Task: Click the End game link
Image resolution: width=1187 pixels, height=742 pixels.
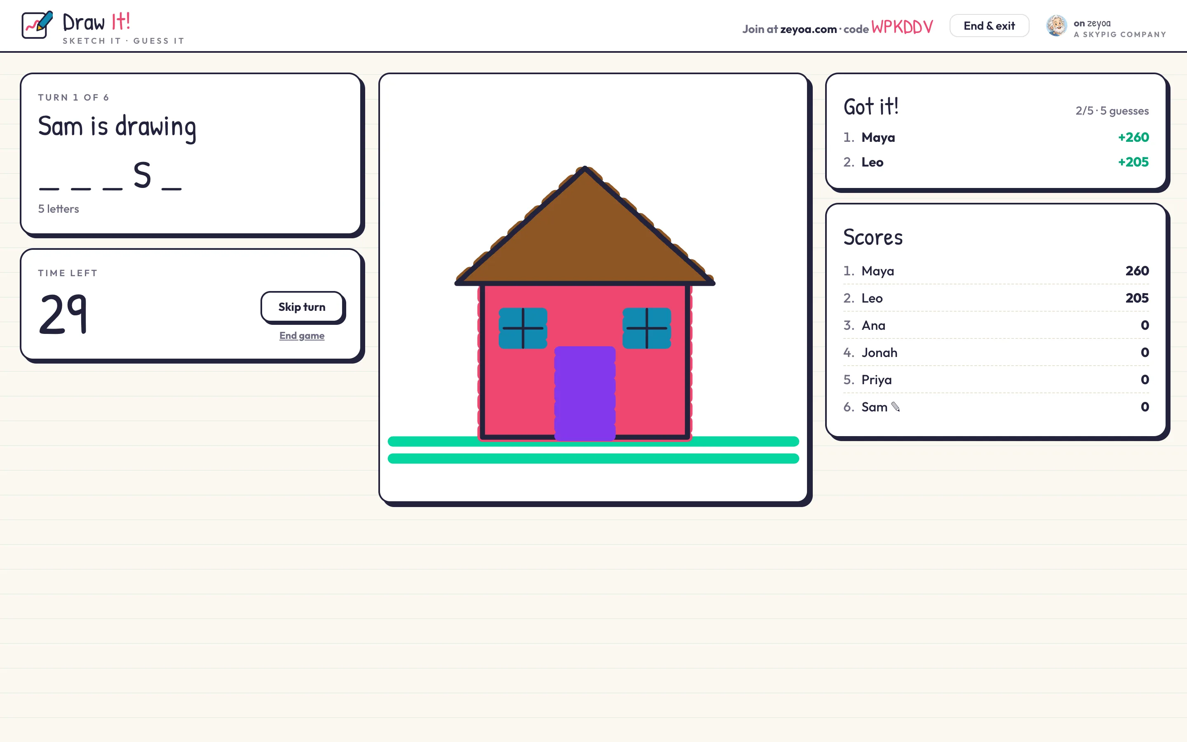Action: pos(302,336)
